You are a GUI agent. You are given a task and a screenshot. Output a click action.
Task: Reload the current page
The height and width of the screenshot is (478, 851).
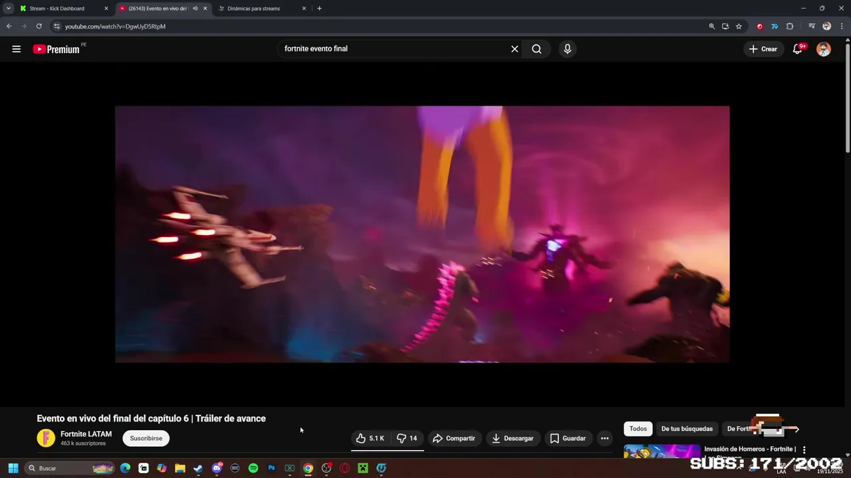pos(39,27)
